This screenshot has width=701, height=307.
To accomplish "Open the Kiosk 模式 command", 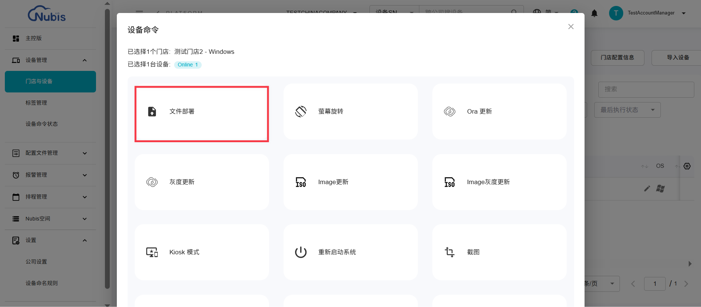I will pos(202,252).
